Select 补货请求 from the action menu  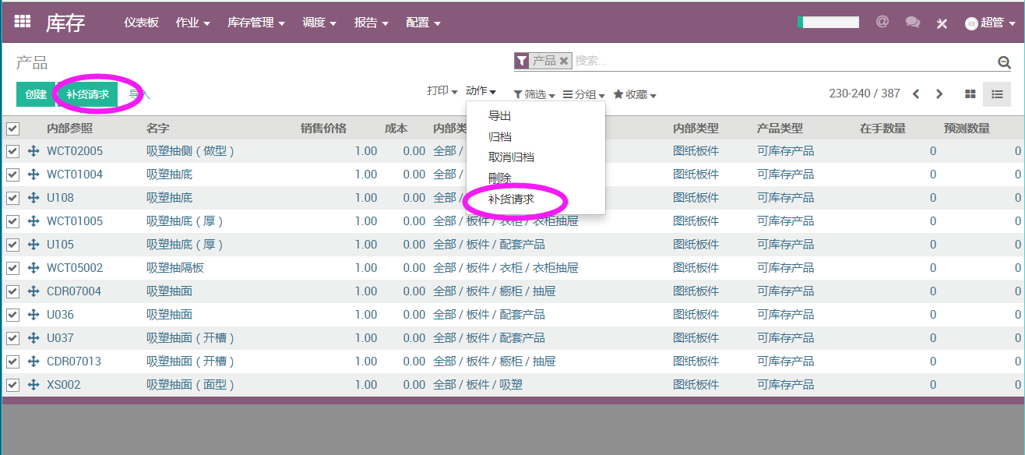point(511,199)
